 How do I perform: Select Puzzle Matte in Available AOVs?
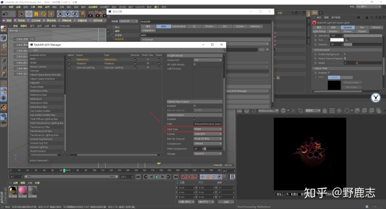[36, 87]
